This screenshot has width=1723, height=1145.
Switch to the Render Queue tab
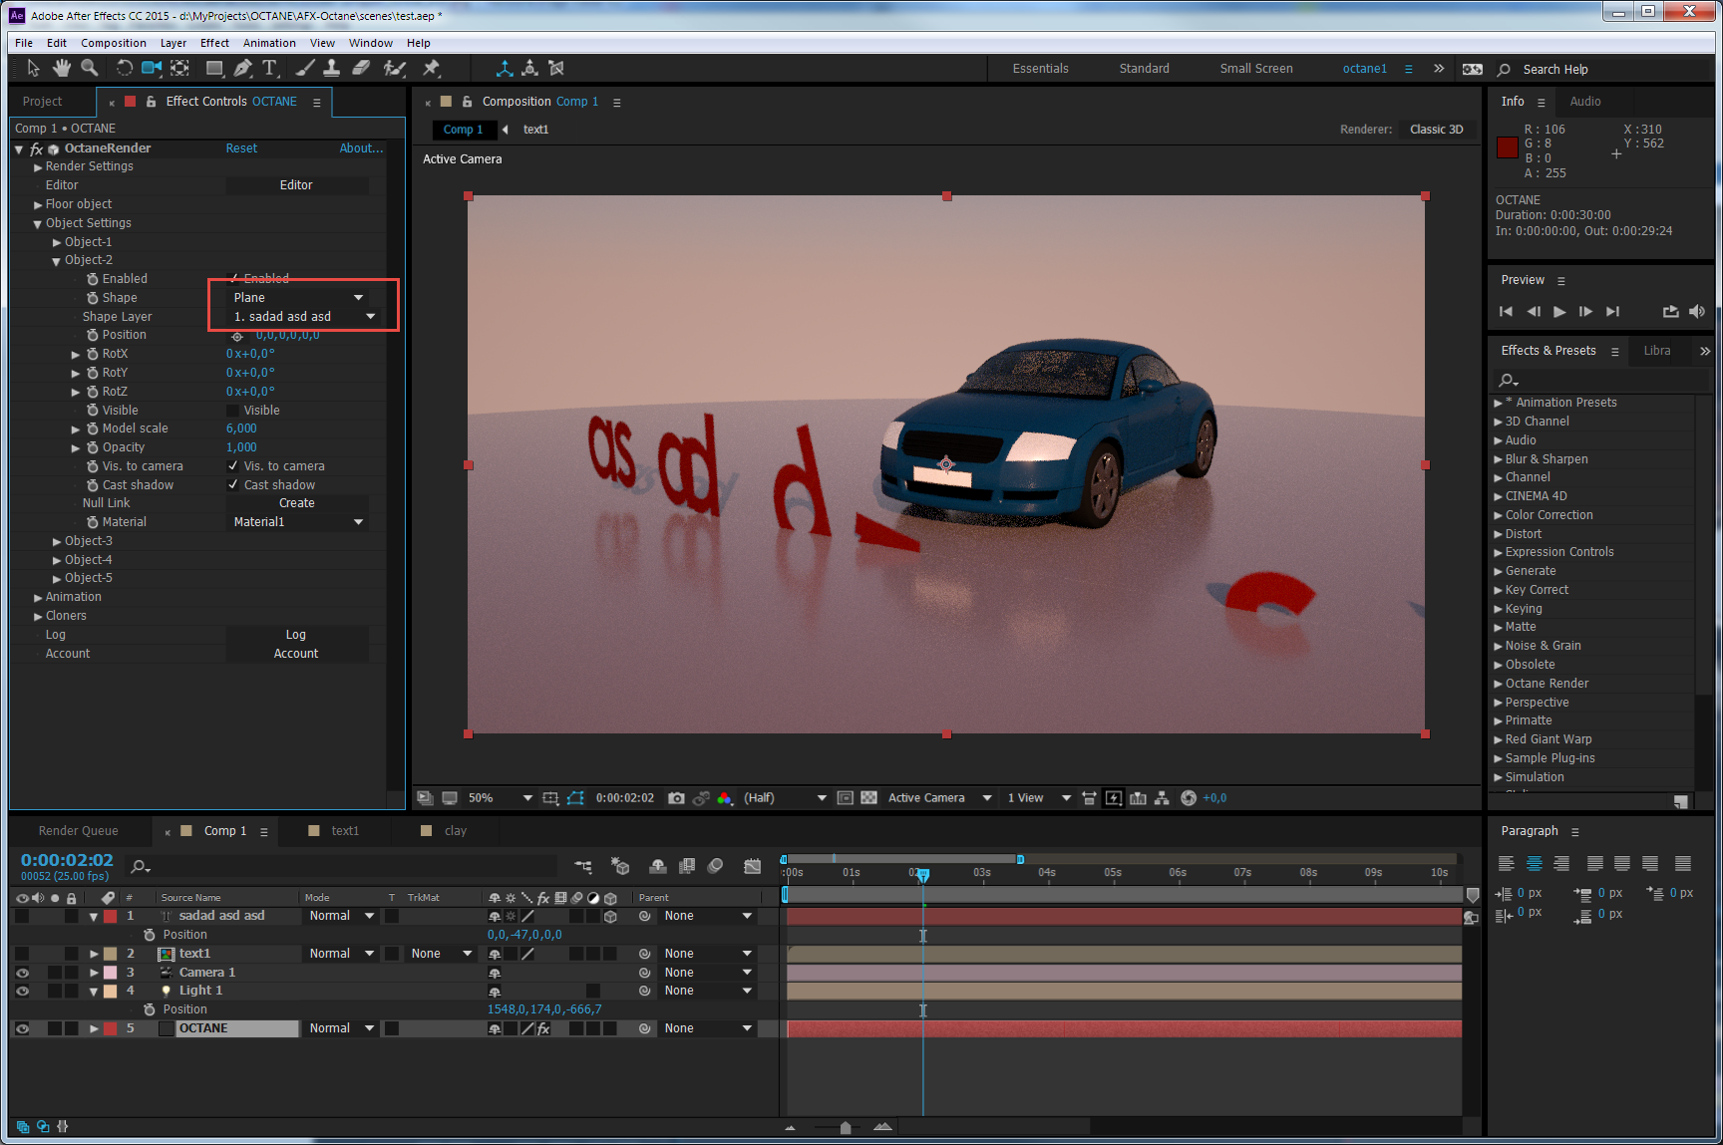[x=78, y=831]
